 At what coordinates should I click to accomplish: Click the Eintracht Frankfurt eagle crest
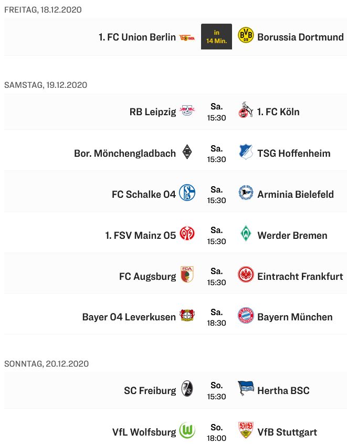coord(246,275)
